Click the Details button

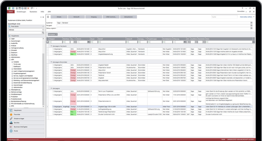coord(59,17)
